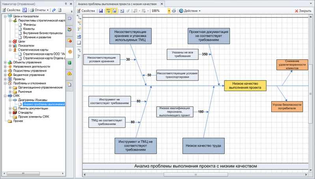Click the Save icon in diagram toolbar

pyautogui.click(x=101, y=11)
